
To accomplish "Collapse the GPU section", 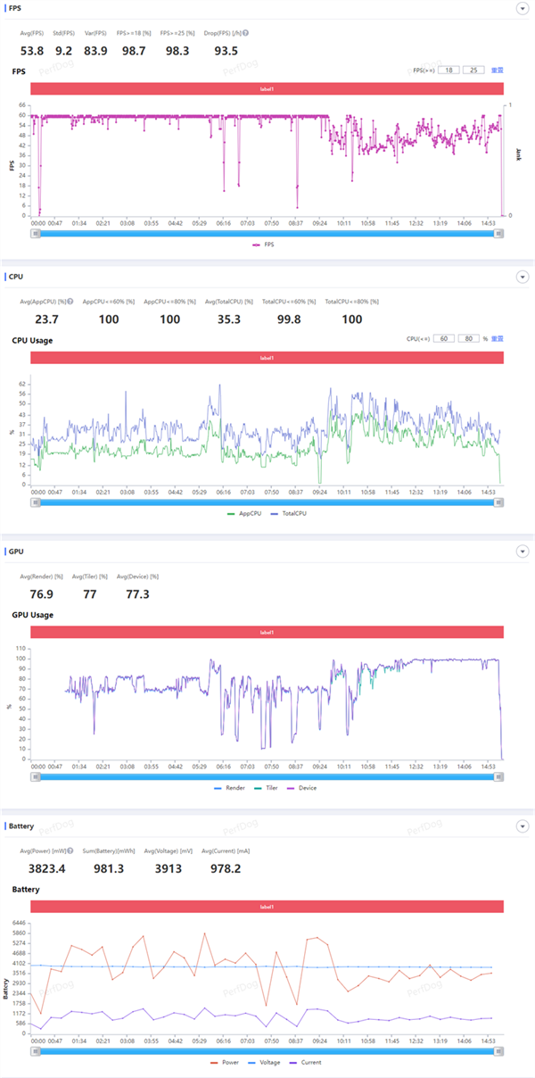I will point(522,551).
